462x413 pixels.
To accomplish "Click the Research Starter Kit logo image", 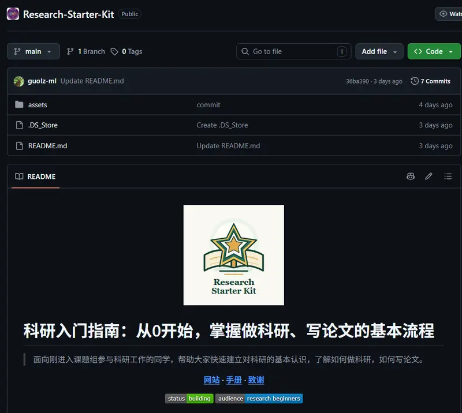I will point(234,255).
